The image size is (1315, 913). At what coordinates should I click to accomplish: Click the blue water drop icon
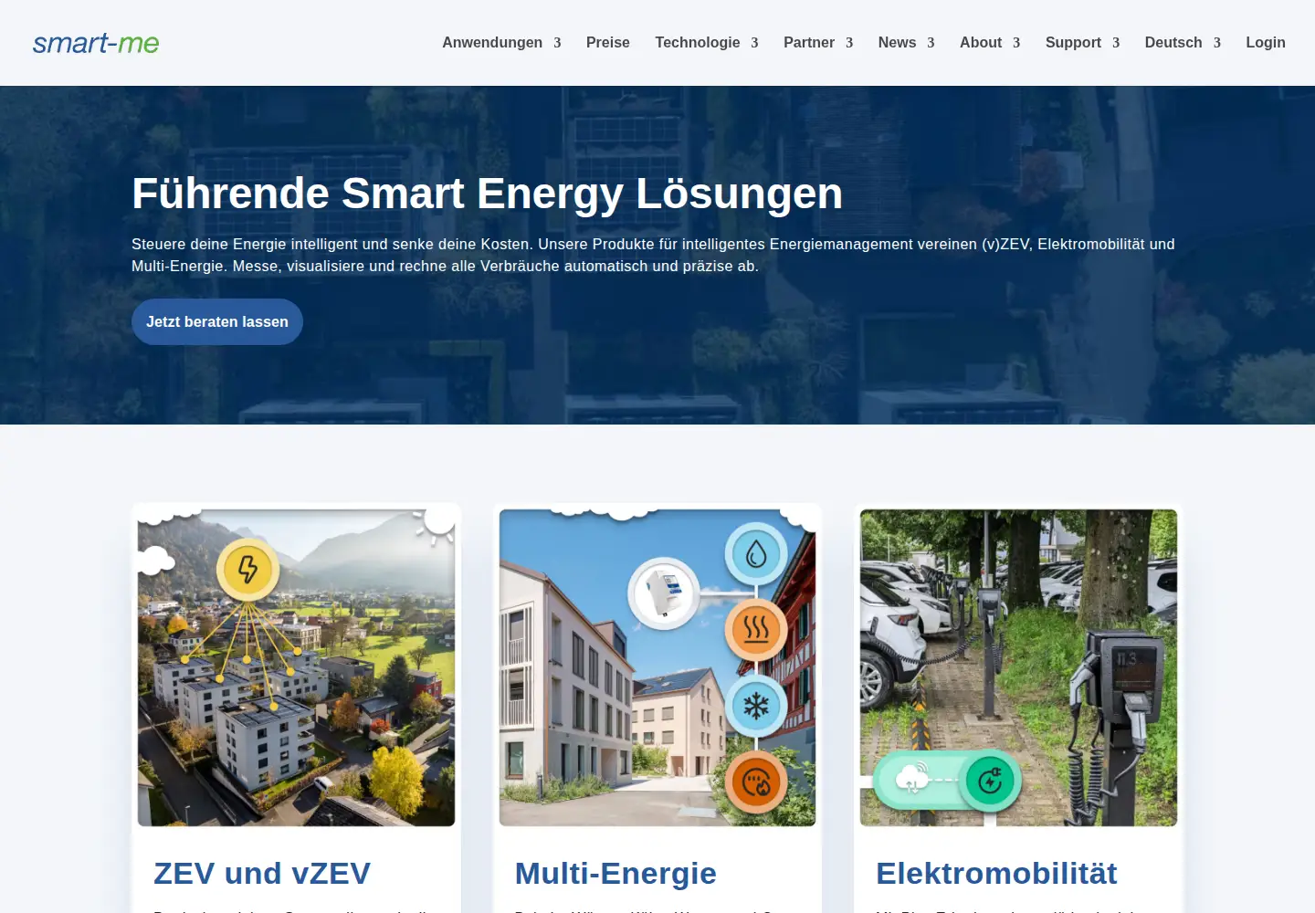tap(756, 553)
